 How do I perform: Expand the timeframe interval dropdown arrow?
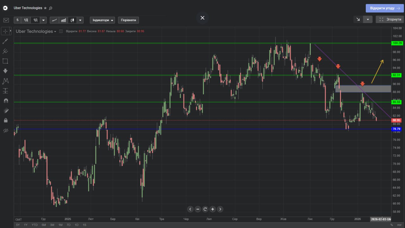pyautogui.click(x=43, y=20)
